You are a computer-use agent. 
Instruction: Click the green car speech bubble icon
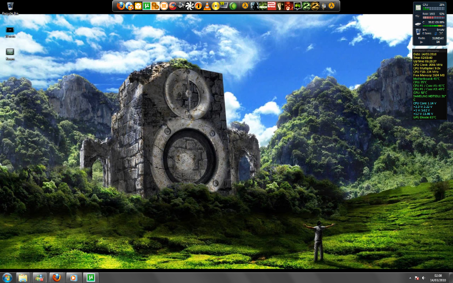(x=298, y=6)
